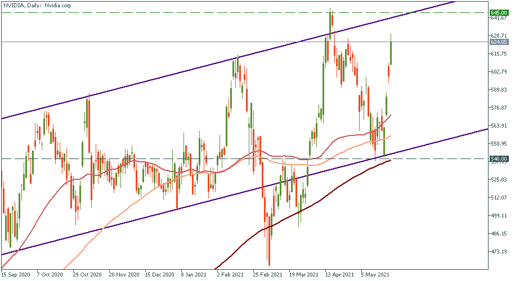The image size is (515, 281).
Task: Click the 645.00 green price label
Action: click(x=497, y=12)
